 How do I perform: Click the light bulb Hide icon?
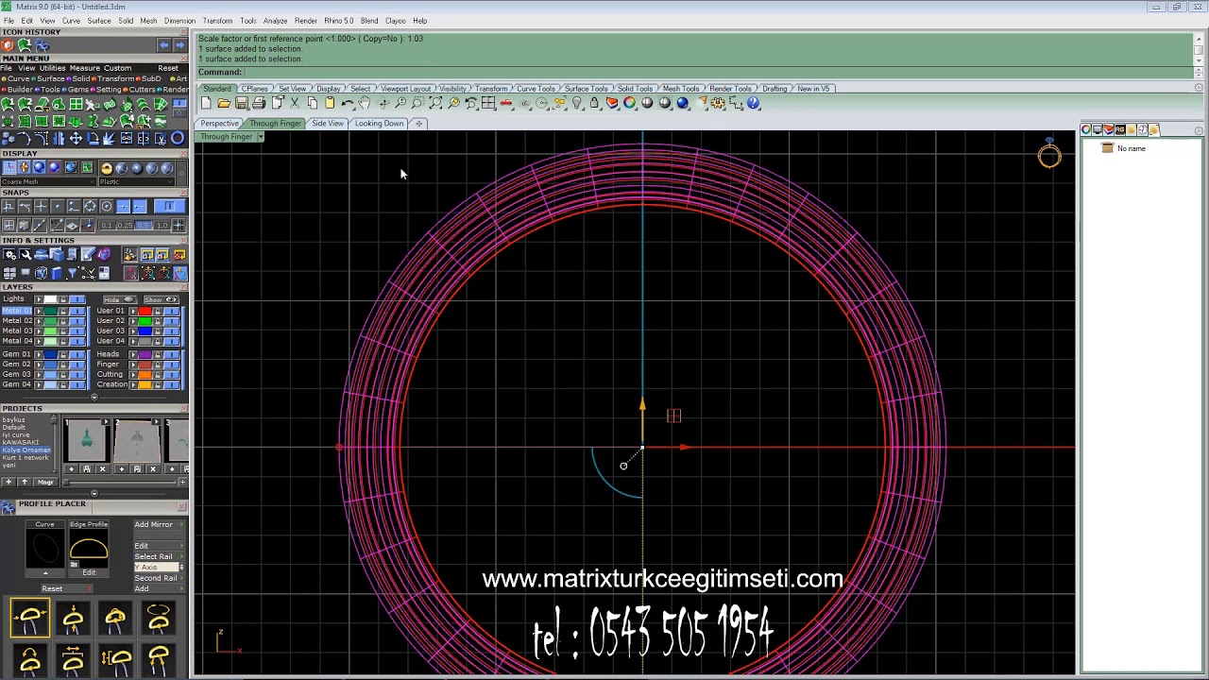(x=577, y=103)
